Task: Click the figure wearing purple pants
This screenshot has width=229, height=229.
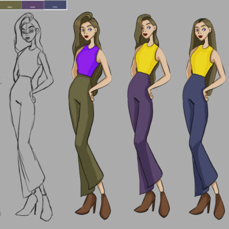Action: pos(149,116)
